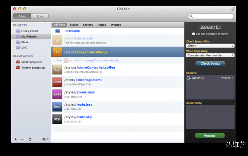Click inside the search input field

211,16
